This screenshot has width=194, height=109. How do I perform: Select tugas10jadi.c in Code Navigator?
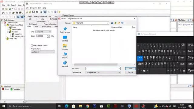[17, 30]
